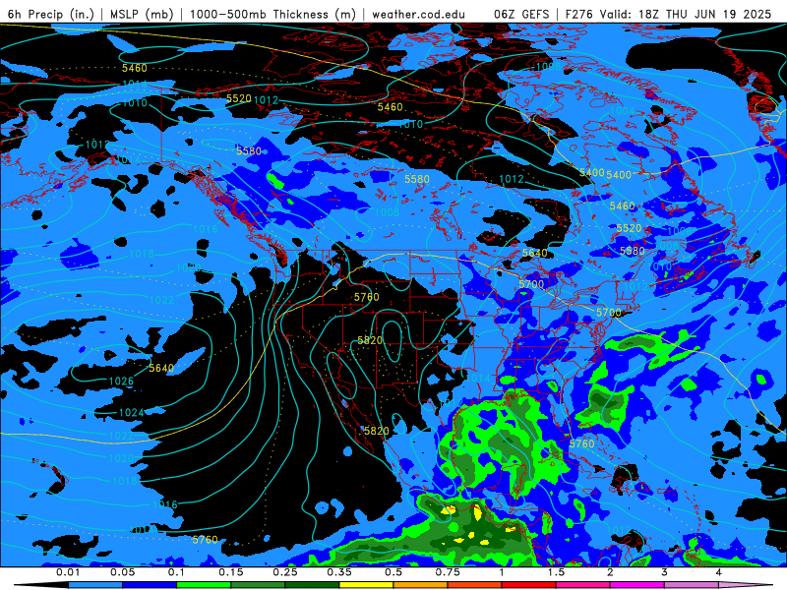
Task: Click the red-orange 0.75–1 legend swatch
Action: pos(475,585)
